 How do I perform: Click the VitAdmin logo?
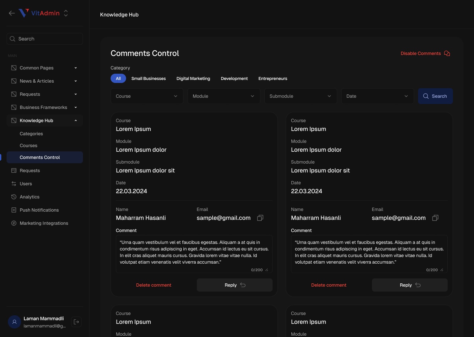click(39, 13)
